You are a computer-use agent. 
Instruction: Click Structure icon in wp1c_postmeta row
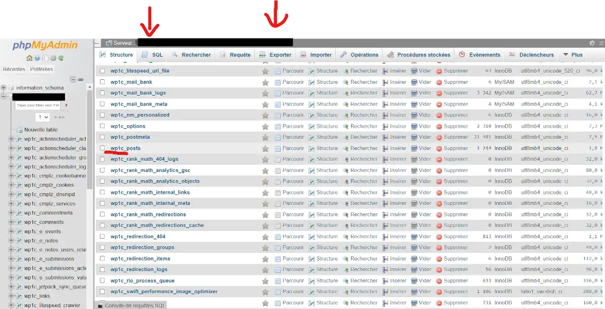(x=311, y=137)
